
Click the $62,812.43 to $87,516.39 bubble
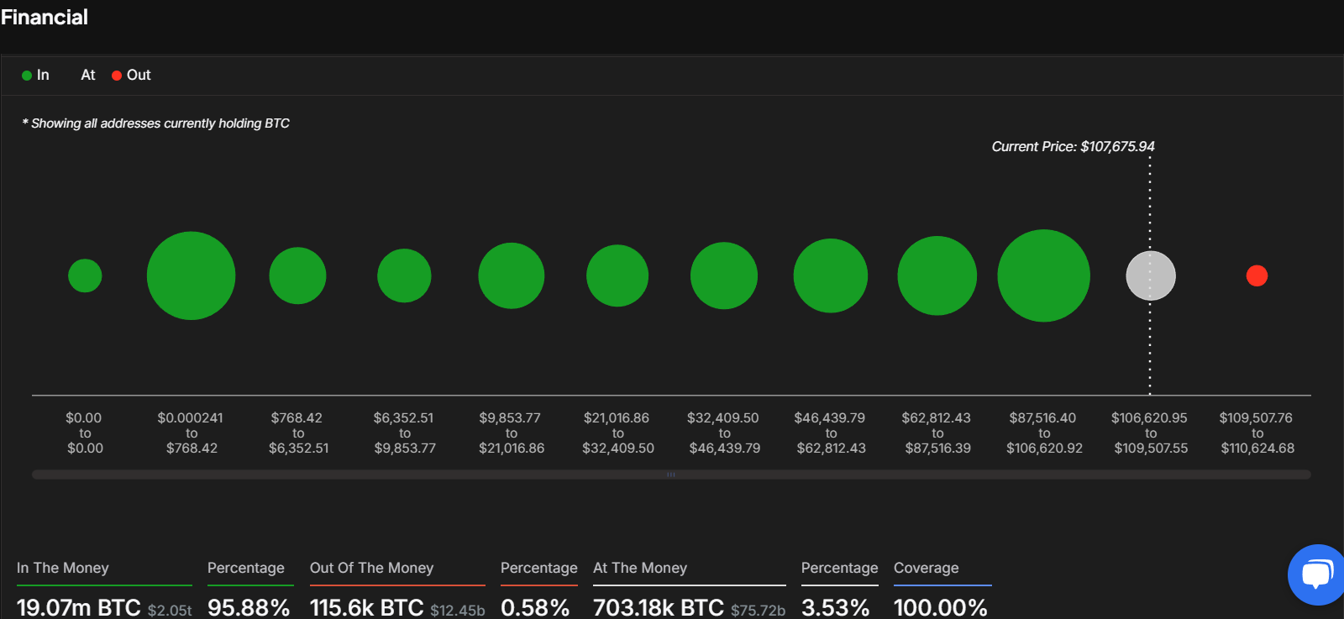point(937,275)
